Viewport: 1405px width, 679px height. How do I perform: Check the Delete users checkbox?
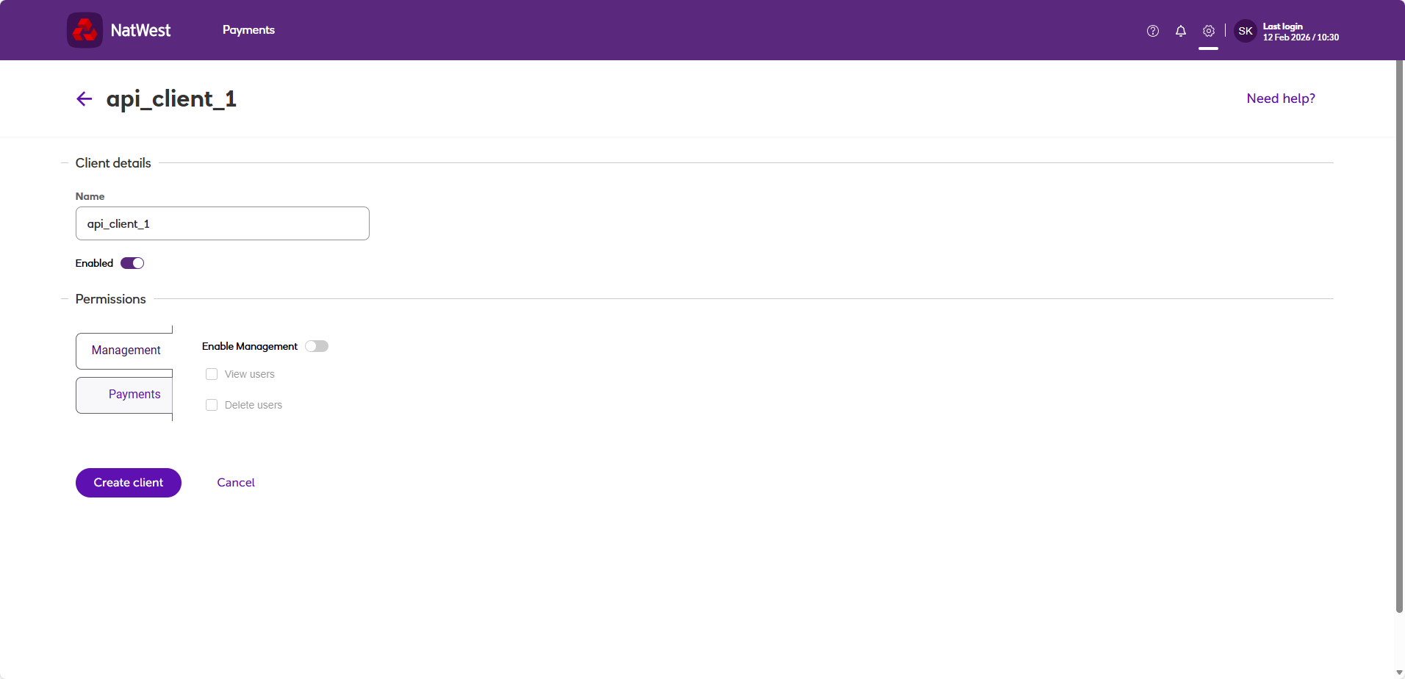click(x=212, y=405)
